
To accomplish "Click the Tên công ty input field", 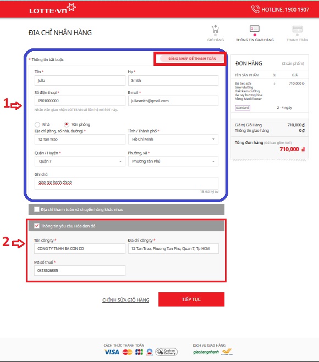I will 80,248.
